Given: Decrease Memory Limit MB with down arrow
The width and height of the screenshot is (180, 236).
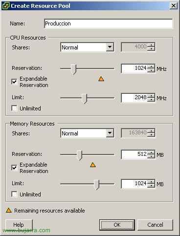Looking at the screenshot, I should pyautogui.click(x=151, y=186).
